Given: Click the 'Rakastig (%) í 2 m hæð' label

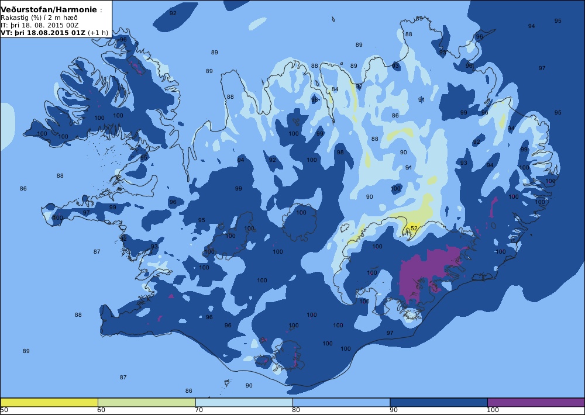Looking at the screenshot, I should [x=39, y=18].
